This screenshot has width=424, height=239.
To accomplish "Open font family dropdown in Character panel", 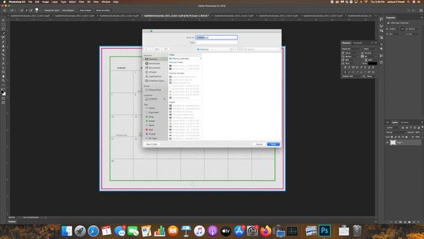I will (352, 49).
